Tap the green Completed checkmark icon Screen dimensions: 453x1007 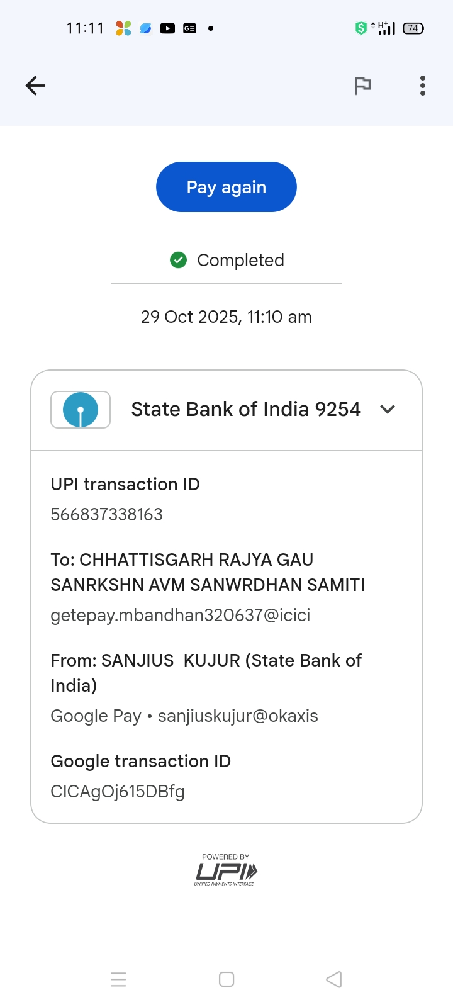tap(179, 260)
